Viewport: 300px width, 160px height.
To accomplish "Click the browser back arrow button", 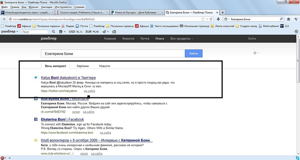I will point(5,19).
